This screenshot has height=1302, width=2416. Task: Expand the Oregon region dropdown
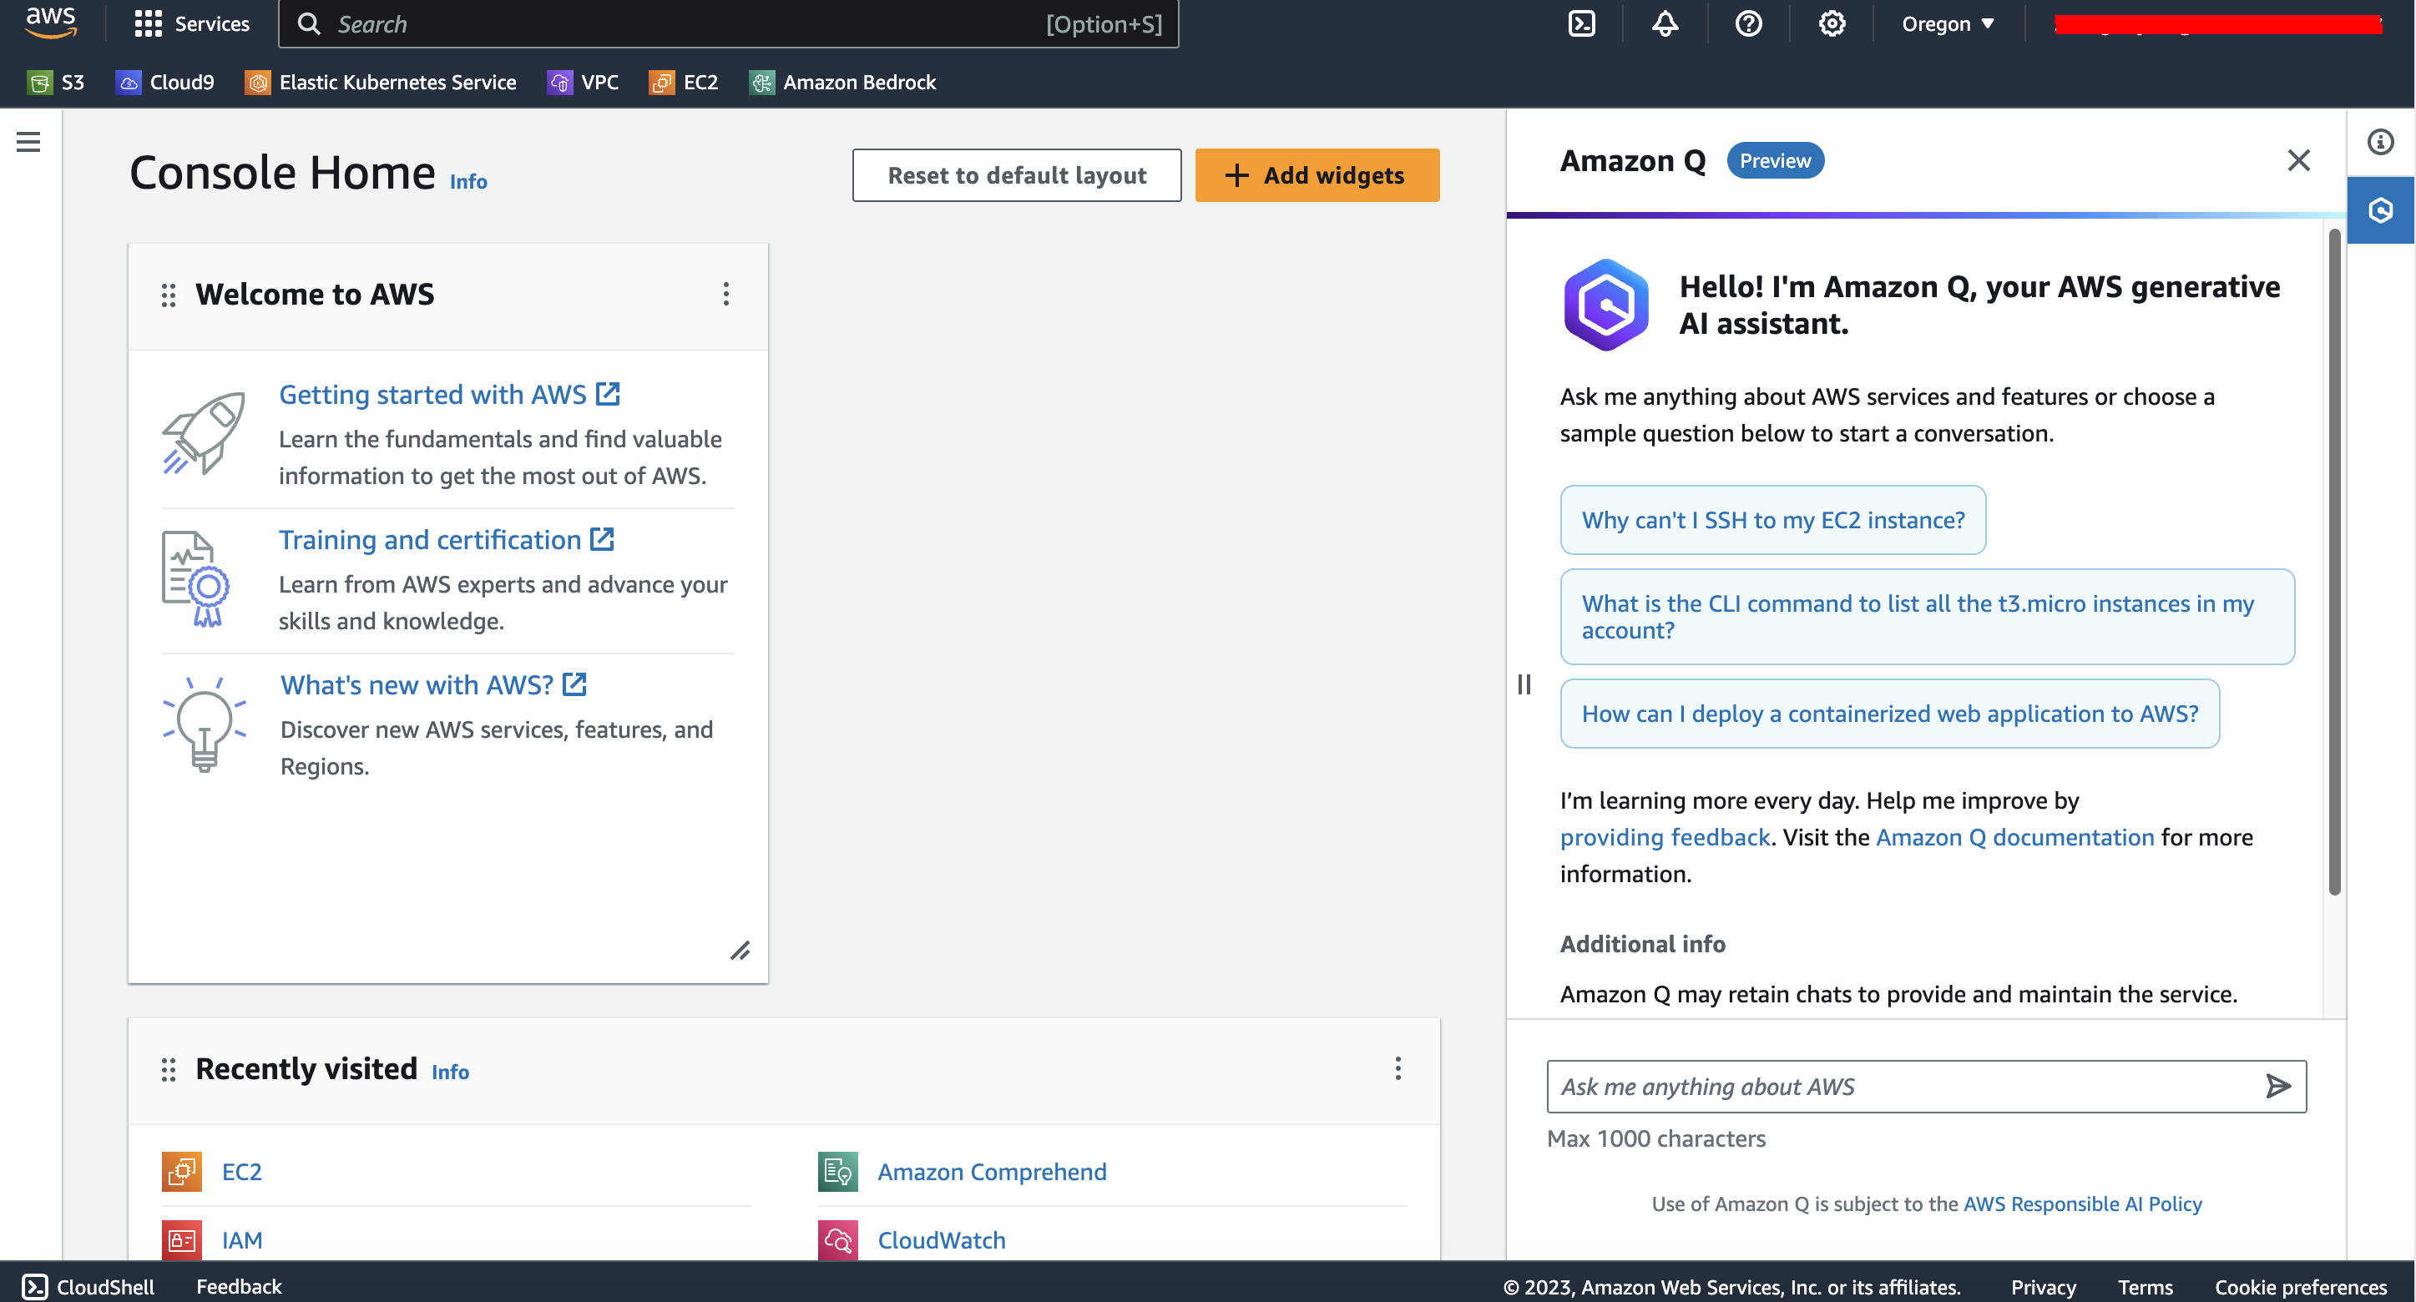(1947, 23)
